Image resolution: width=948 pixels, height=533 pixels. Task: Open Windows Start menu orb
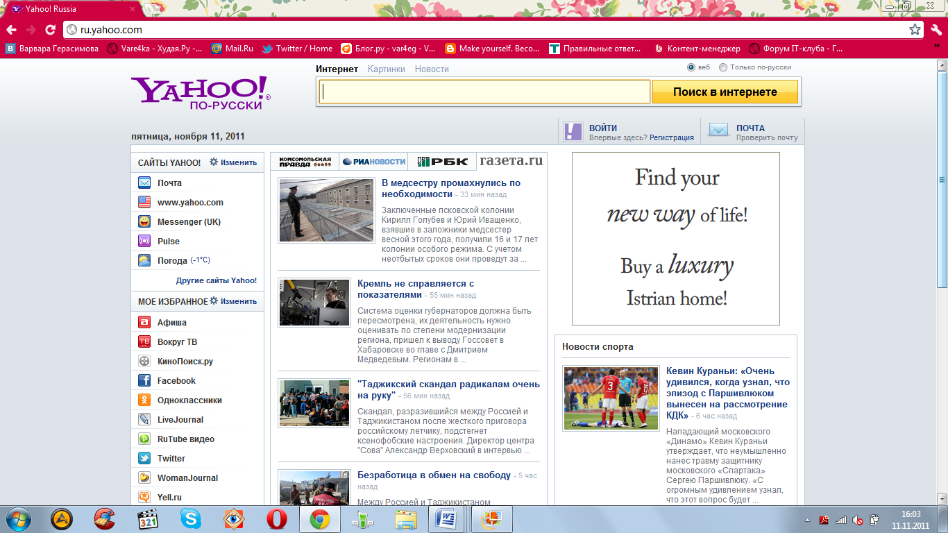18,519
